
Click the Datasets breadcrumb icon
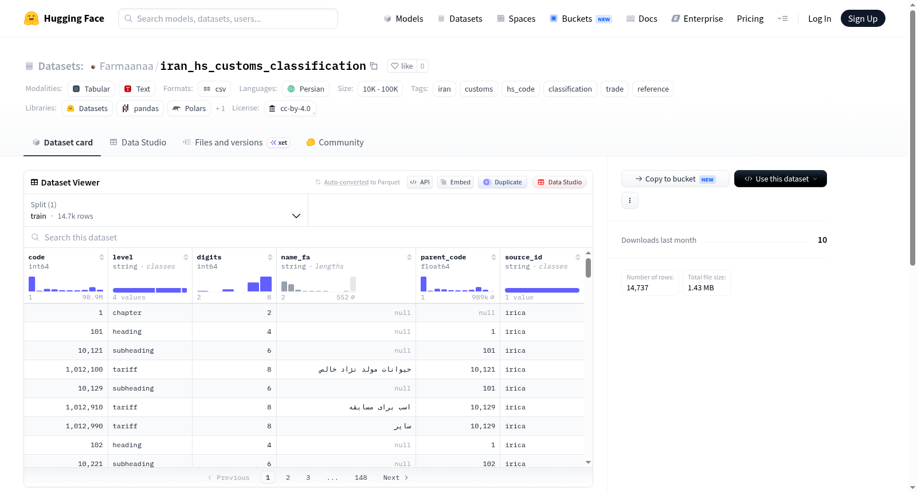pos(29,66)
